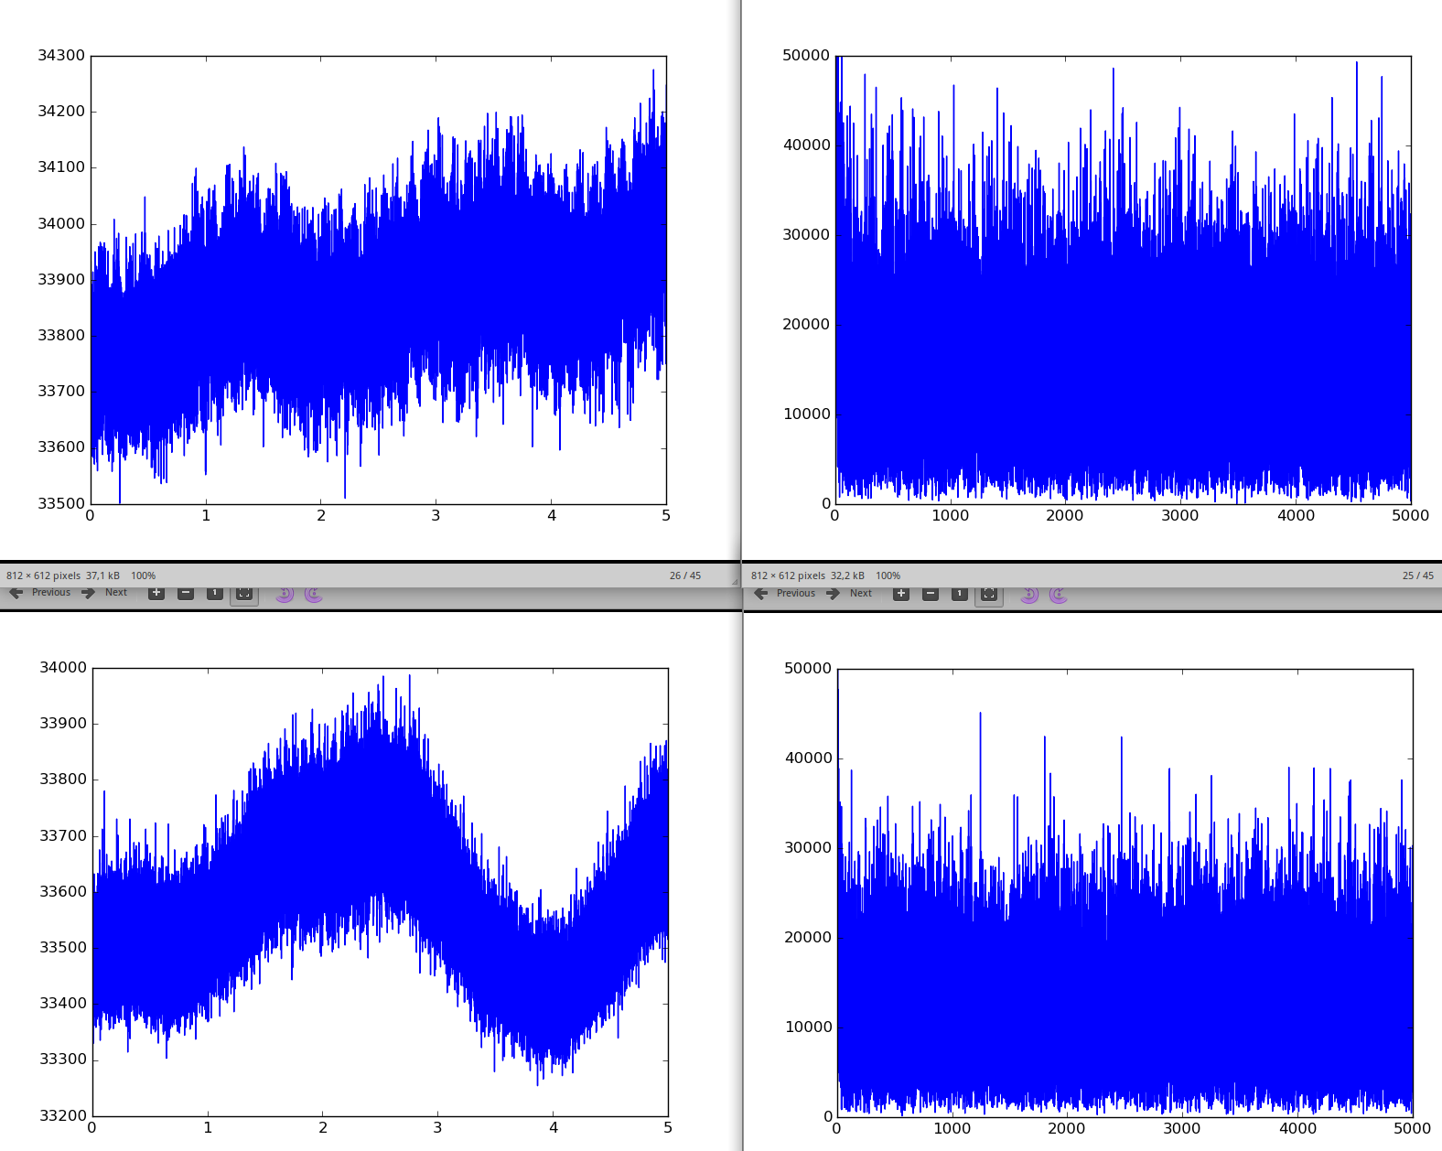The width and height of the screenshot is (1442, 1151).
Task: Click the top-right plot image
Action: coord(1124,280)
